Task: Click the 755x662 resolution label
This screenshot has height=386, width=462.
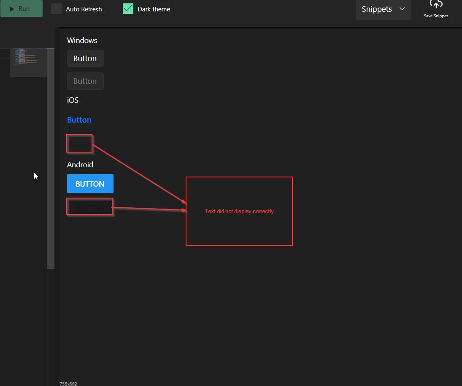Action: coord(68,383)
